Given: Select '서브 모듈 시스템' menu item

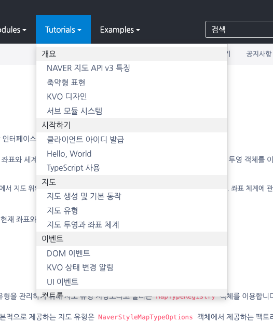Looking at the screenshot, I should (132, 111).
